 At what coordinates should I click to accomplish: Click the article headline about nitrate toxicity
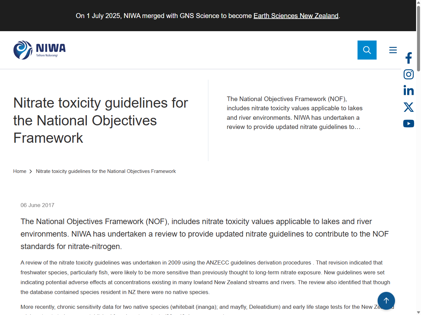point(100,120)
